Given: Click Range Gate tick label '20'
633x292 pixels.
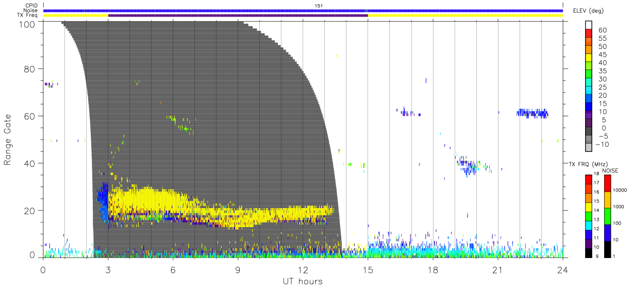Looking at the screenshot, I should tap(30, 211).
